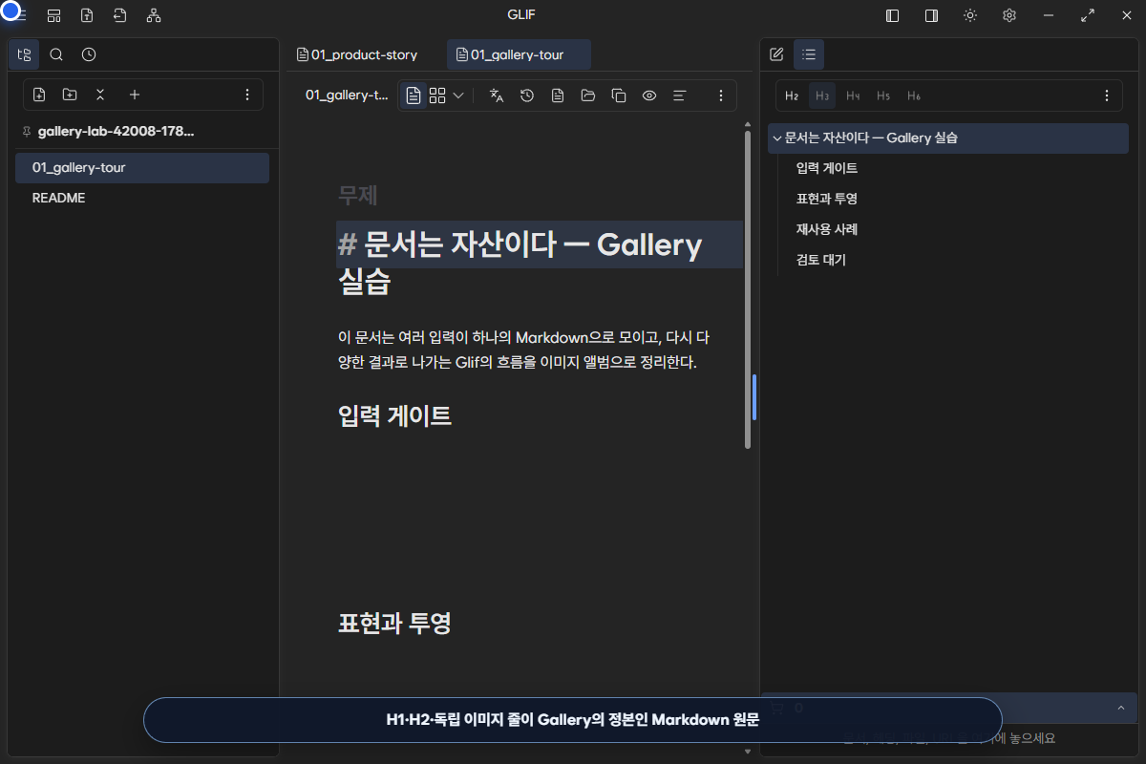Select the grid gallery view mode
Screen dimensions: 1146x764
[x=437, y=95]
